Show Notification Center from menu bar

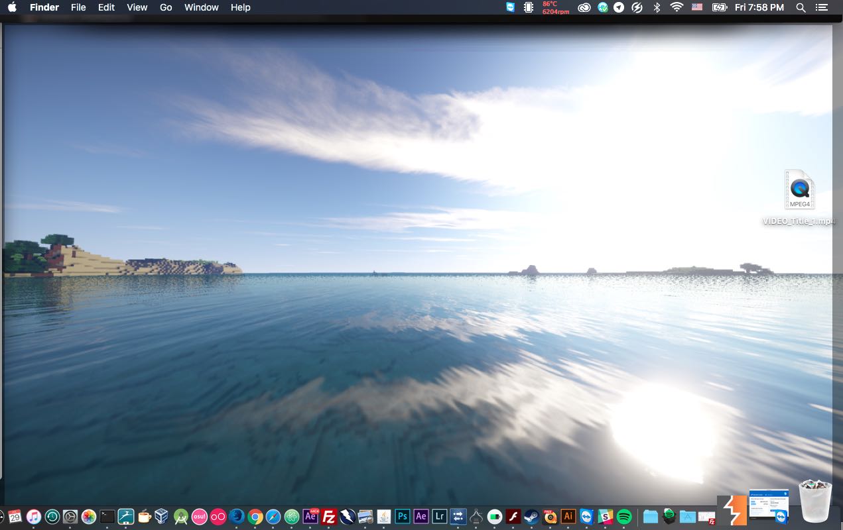tap(822, 7)
